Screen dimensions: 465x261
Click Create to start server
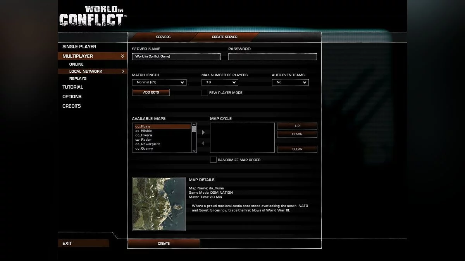pyautogui.click(x=164, y=244)
